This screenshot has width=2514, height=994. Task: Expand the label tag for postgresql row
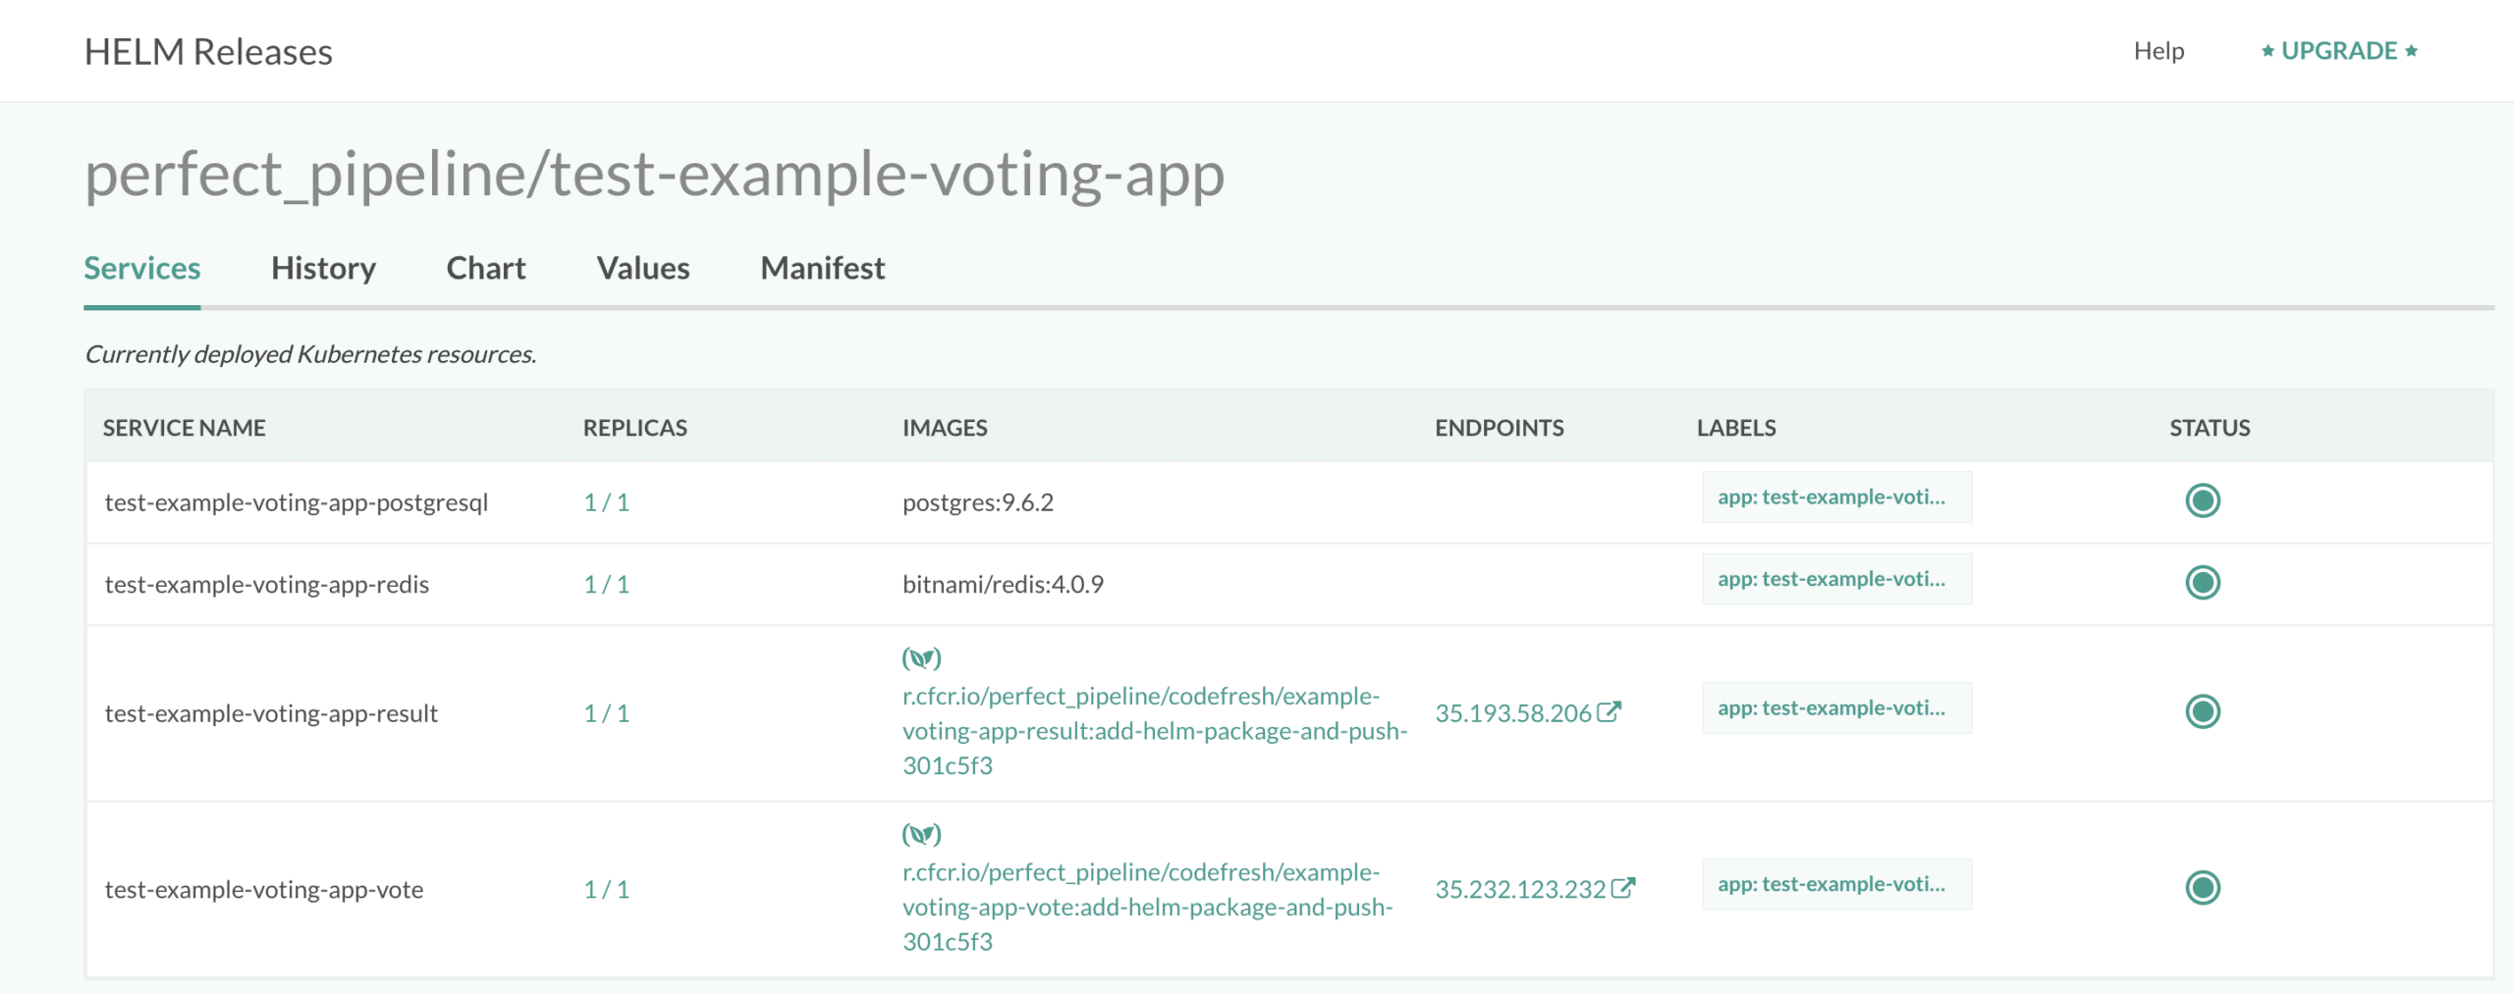pos(1835,497)
